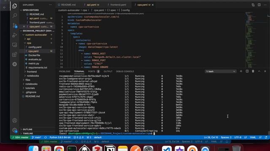Expand the frontend folder
Viewport: 270px width, 151px height.
(32, 72)
